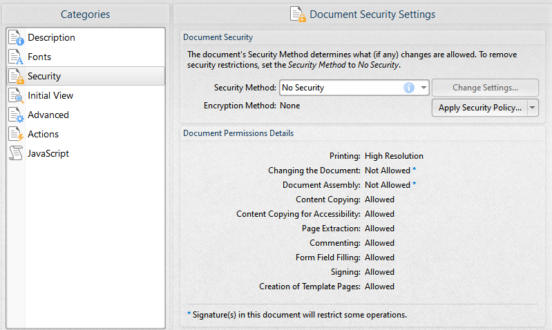Image resolution: width=552 pixels, height=330 pixels.
Task: Click the Advanced gear document icon
Action: (x=16, y=115)
